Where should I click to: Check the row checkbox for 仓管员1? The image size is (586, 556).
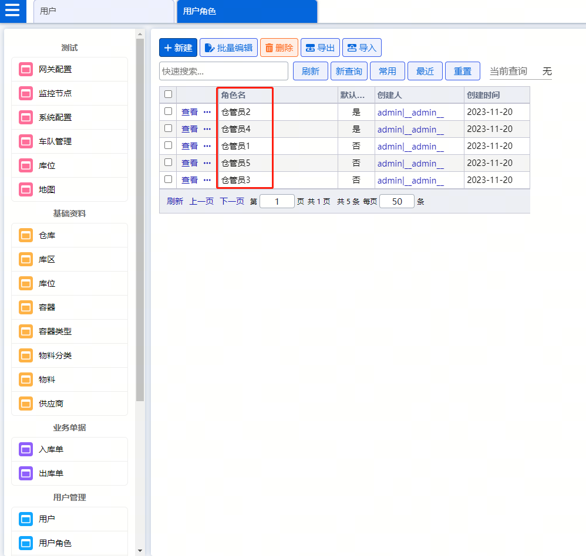[168, 145]
